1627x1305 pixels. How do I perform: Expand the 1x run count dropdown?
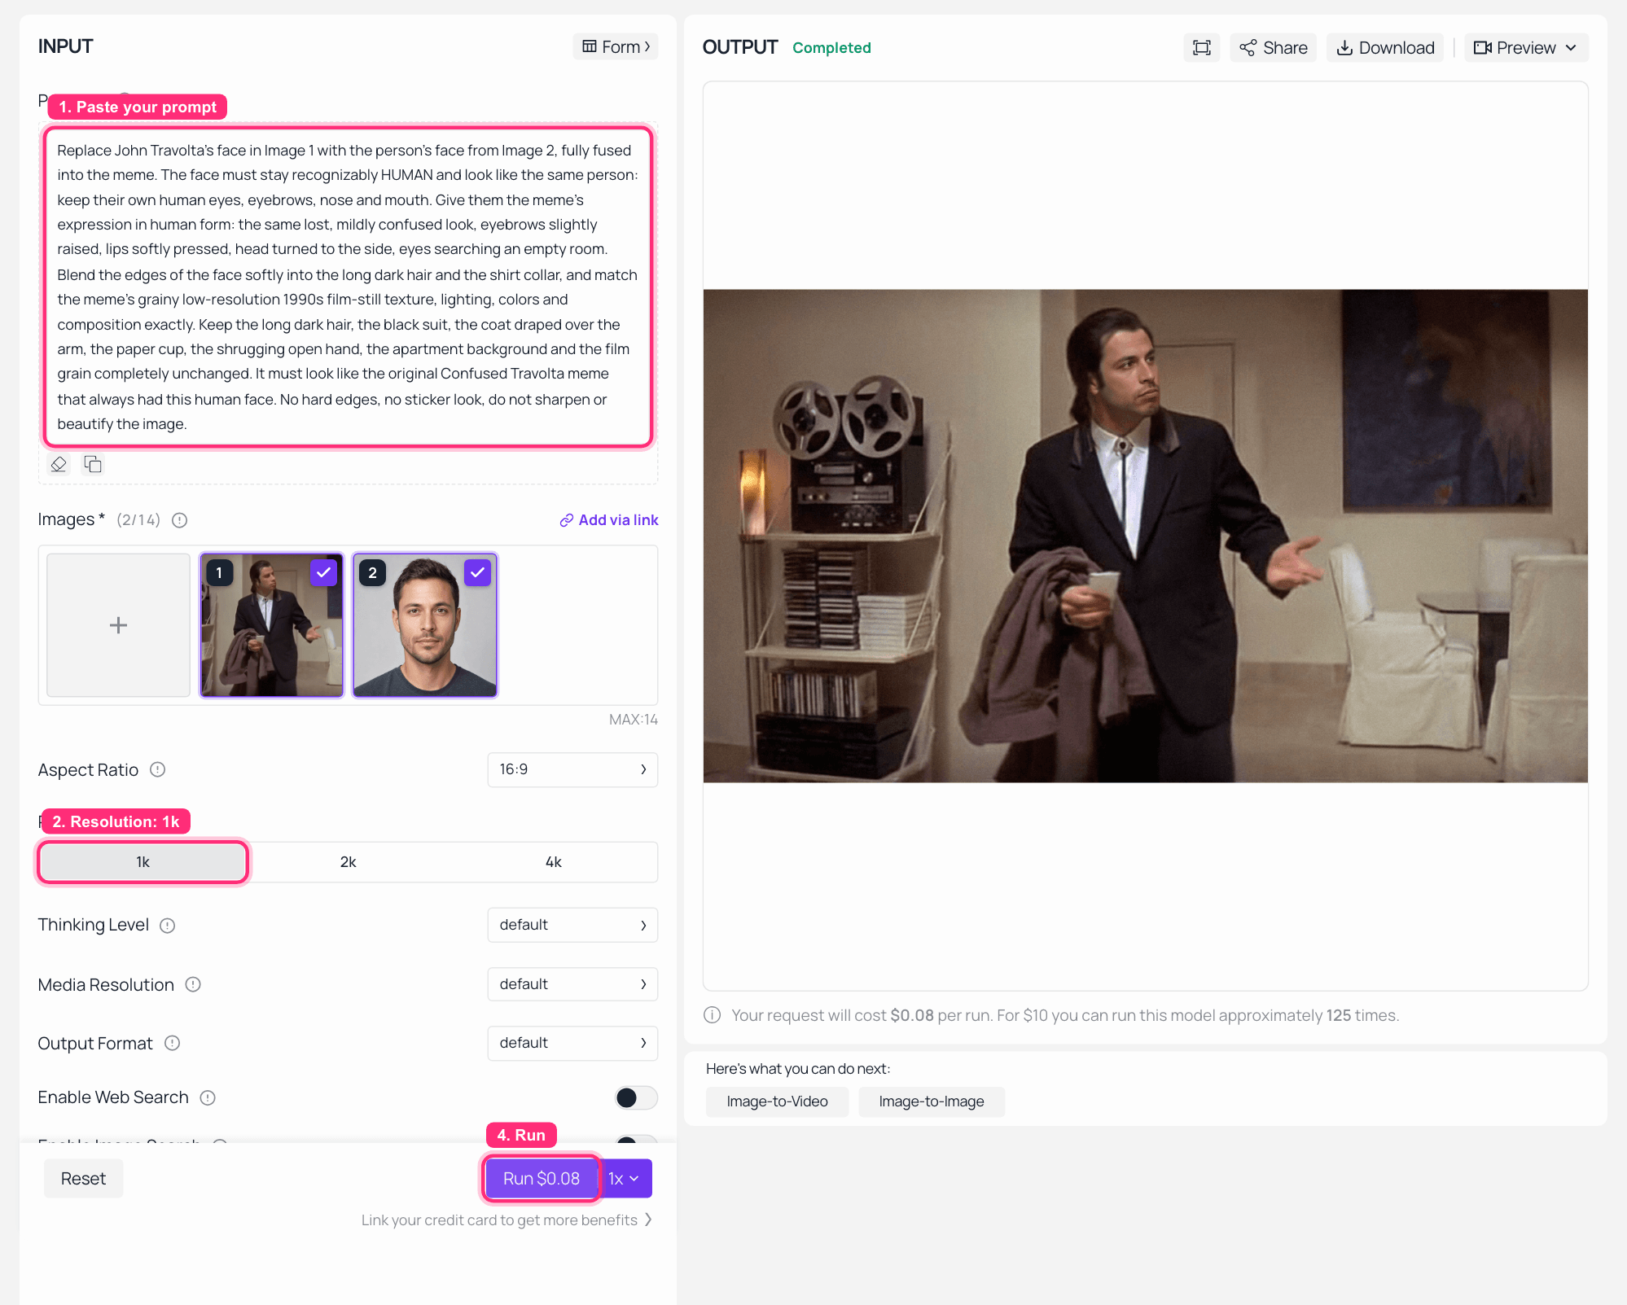[x=625, y=1179]
